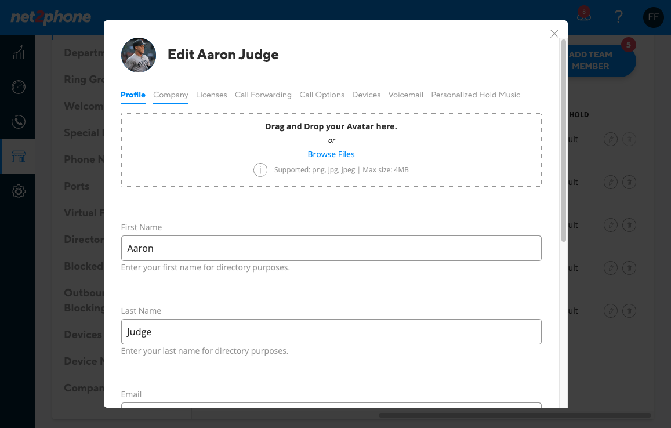Open the help question mark icon
This screenshot has height=428, width=671.
tap(618, 17)
